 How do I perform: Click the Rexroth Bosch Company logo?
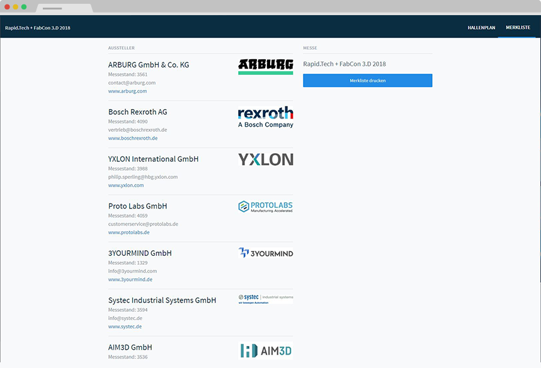click(x=265, y=117)
